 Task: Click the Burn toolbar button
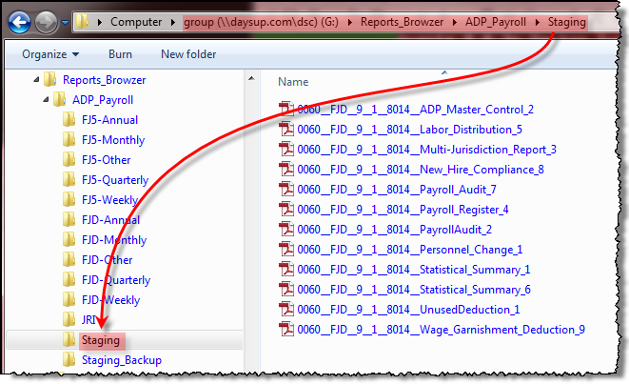(x=120, y=54)
